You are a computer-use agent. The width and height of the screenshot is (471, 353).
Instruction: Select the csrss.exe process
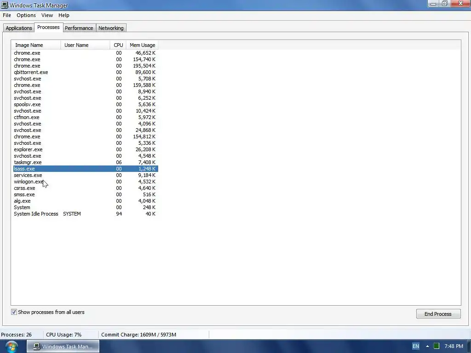86,188
